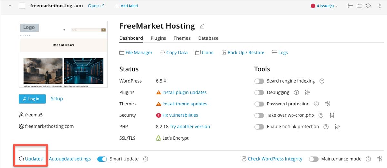Turn off the Smart Update switch
This screenshot has width=387, height=168.
[x=102, y=159]
